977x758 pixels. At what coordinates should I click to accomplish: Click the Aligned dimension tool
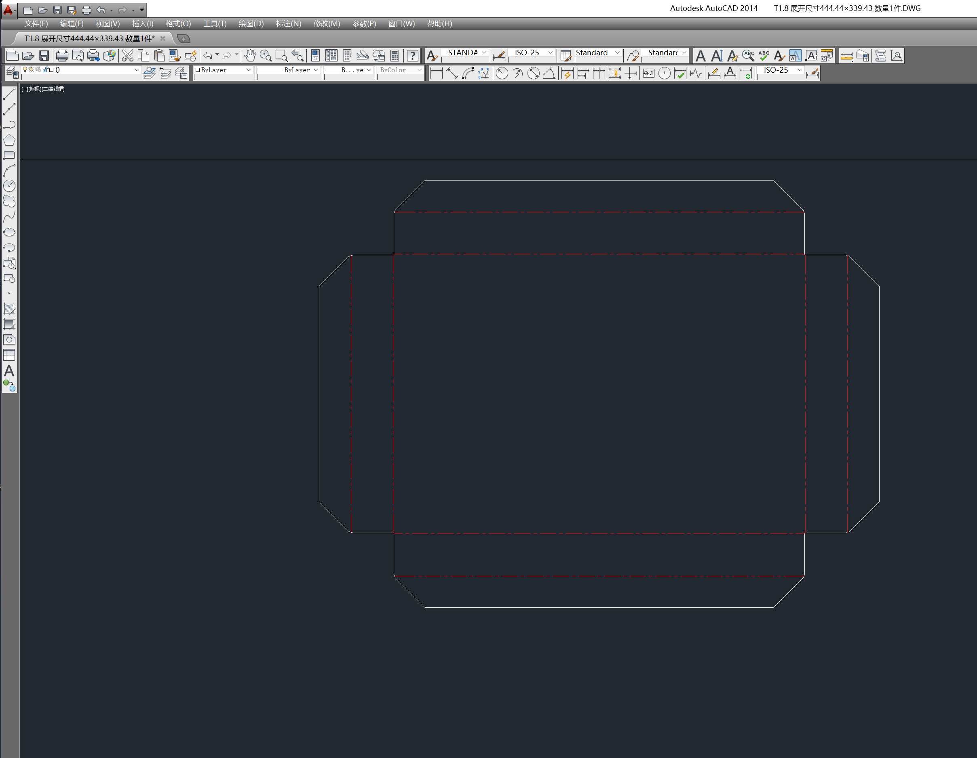pyautogui.click(x=452, y=73)
